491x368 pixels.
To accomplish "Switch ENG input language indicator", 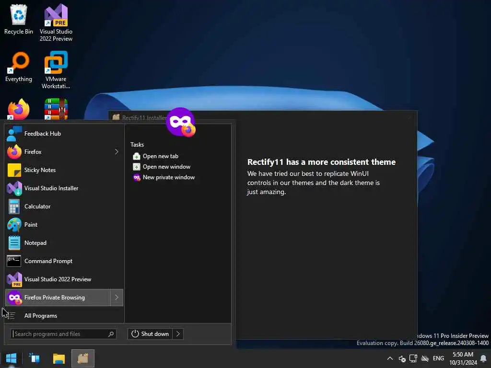I will pyautogui.click(x=438, y=358).
